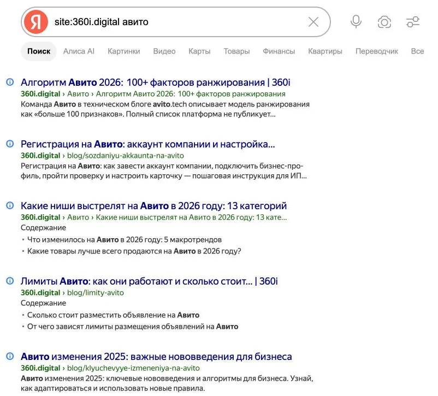The image size is (438, 396).
Task: Open the Финансы tab
Action: point(279,51)
